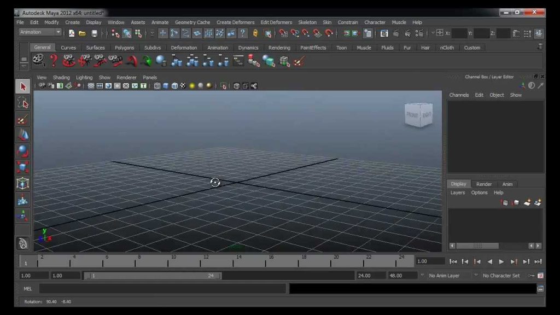Create a new layer in Layer Editor
Screen dimensions: 560x315
[527, 203]
